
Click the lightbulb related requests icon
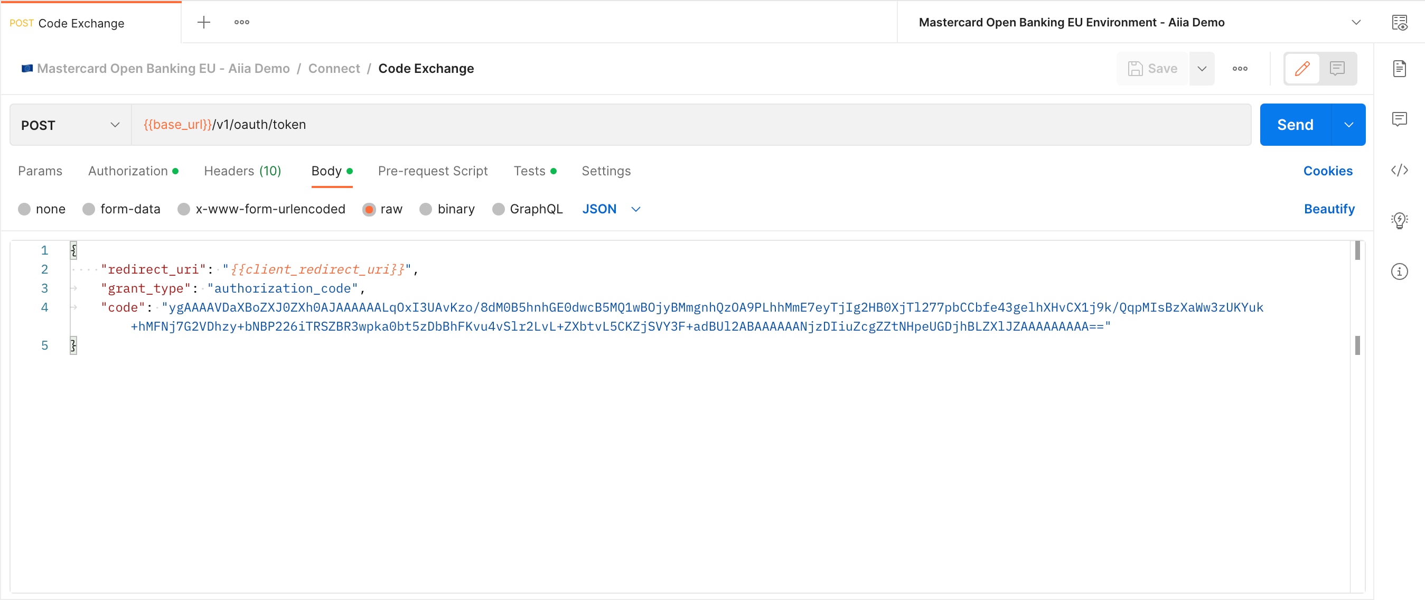[x=1399, y=220]
